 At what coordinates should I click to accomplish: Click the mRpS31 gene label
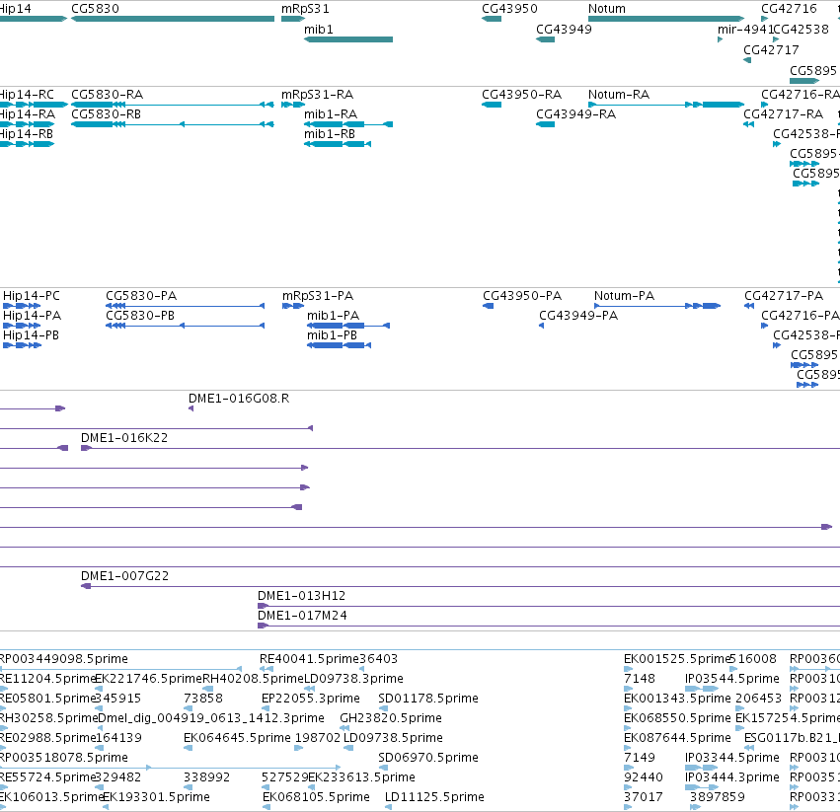305,9
